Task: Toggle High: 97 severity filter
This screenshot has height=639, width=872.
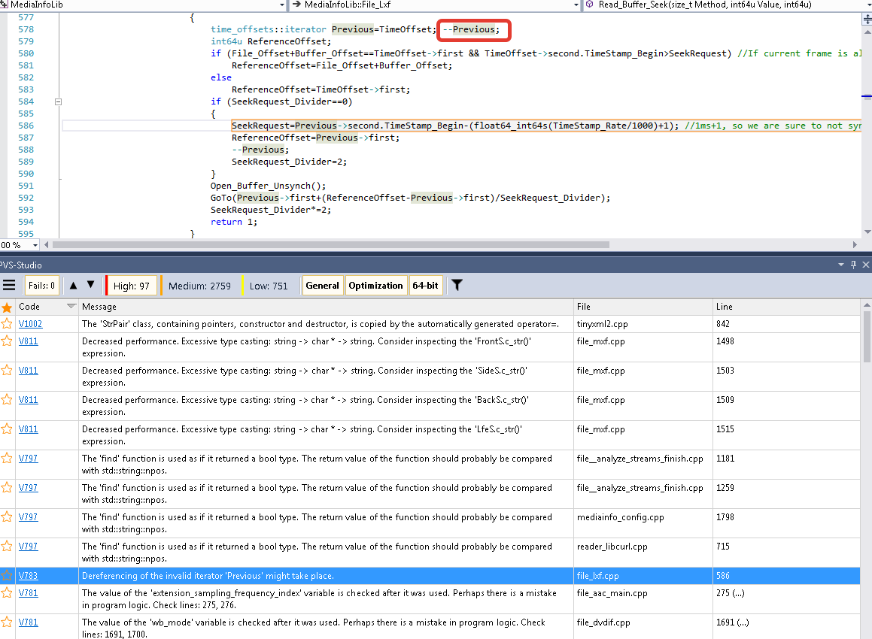Action: (x=131, y=286)
